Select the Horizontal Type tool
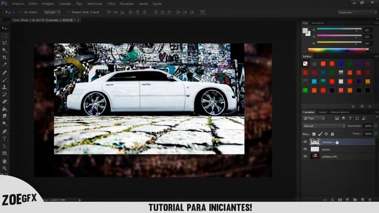 tap(5, 138)
